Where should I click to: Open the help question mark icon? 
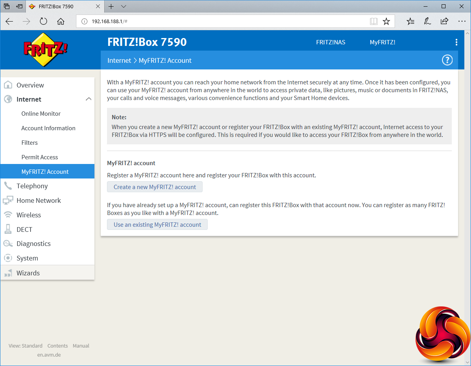click(447, 60)
